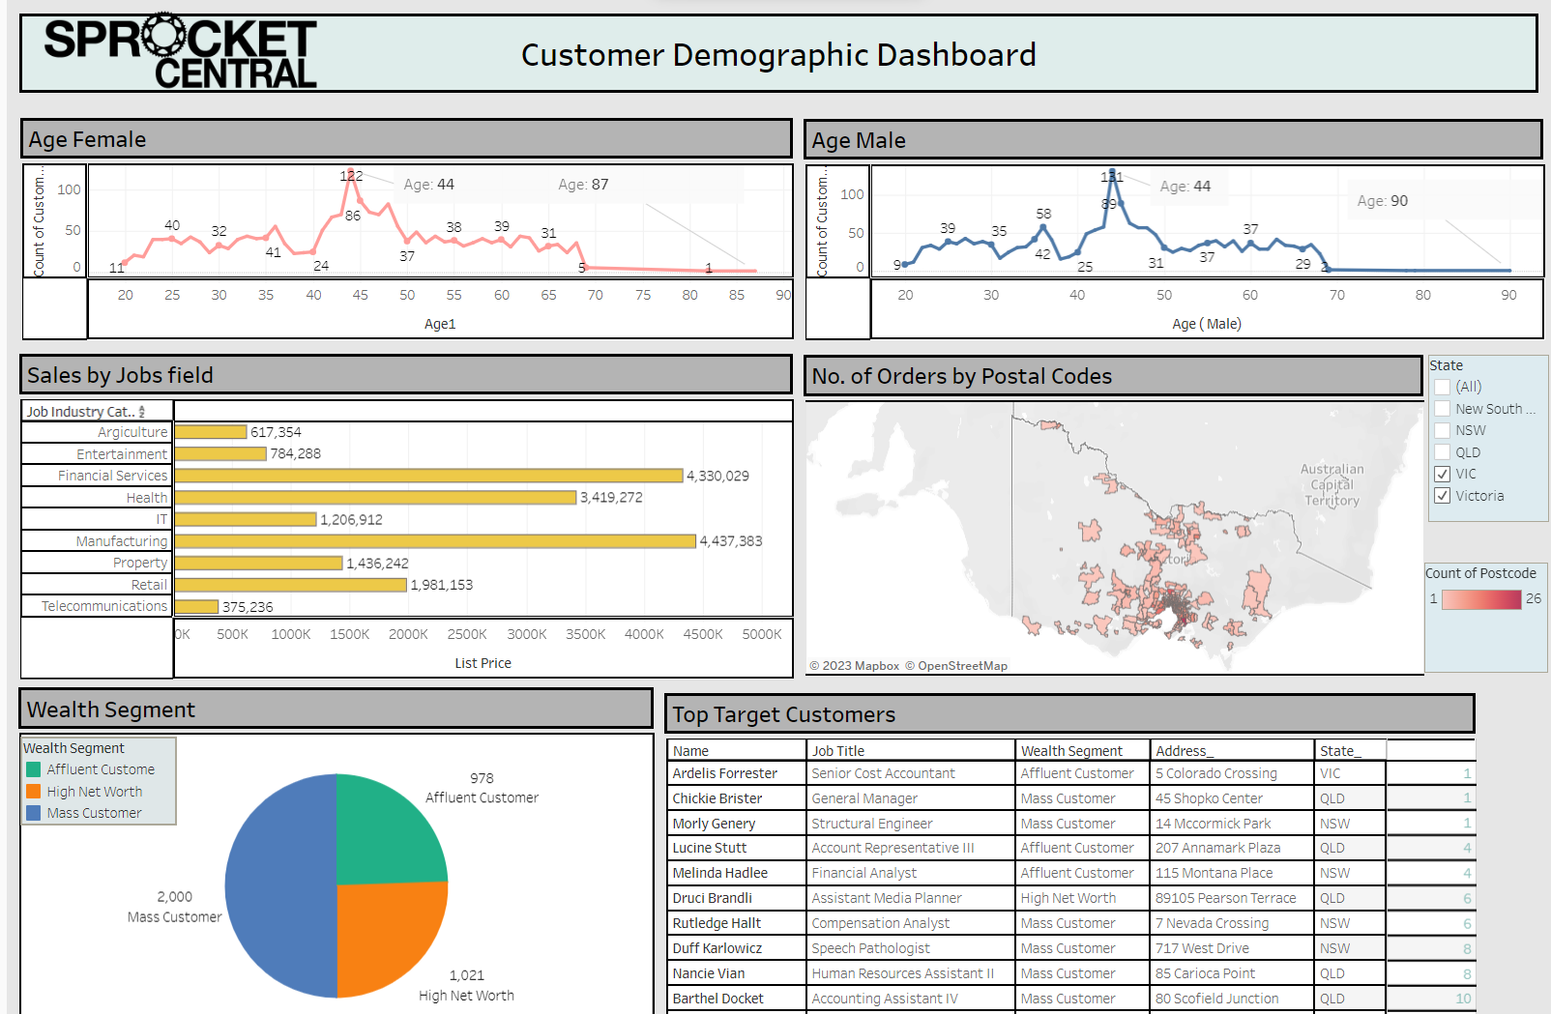Select the Retail industry row label
Image resolution: width=1551 pixels, height=1014 pixels.
(149, 585)
